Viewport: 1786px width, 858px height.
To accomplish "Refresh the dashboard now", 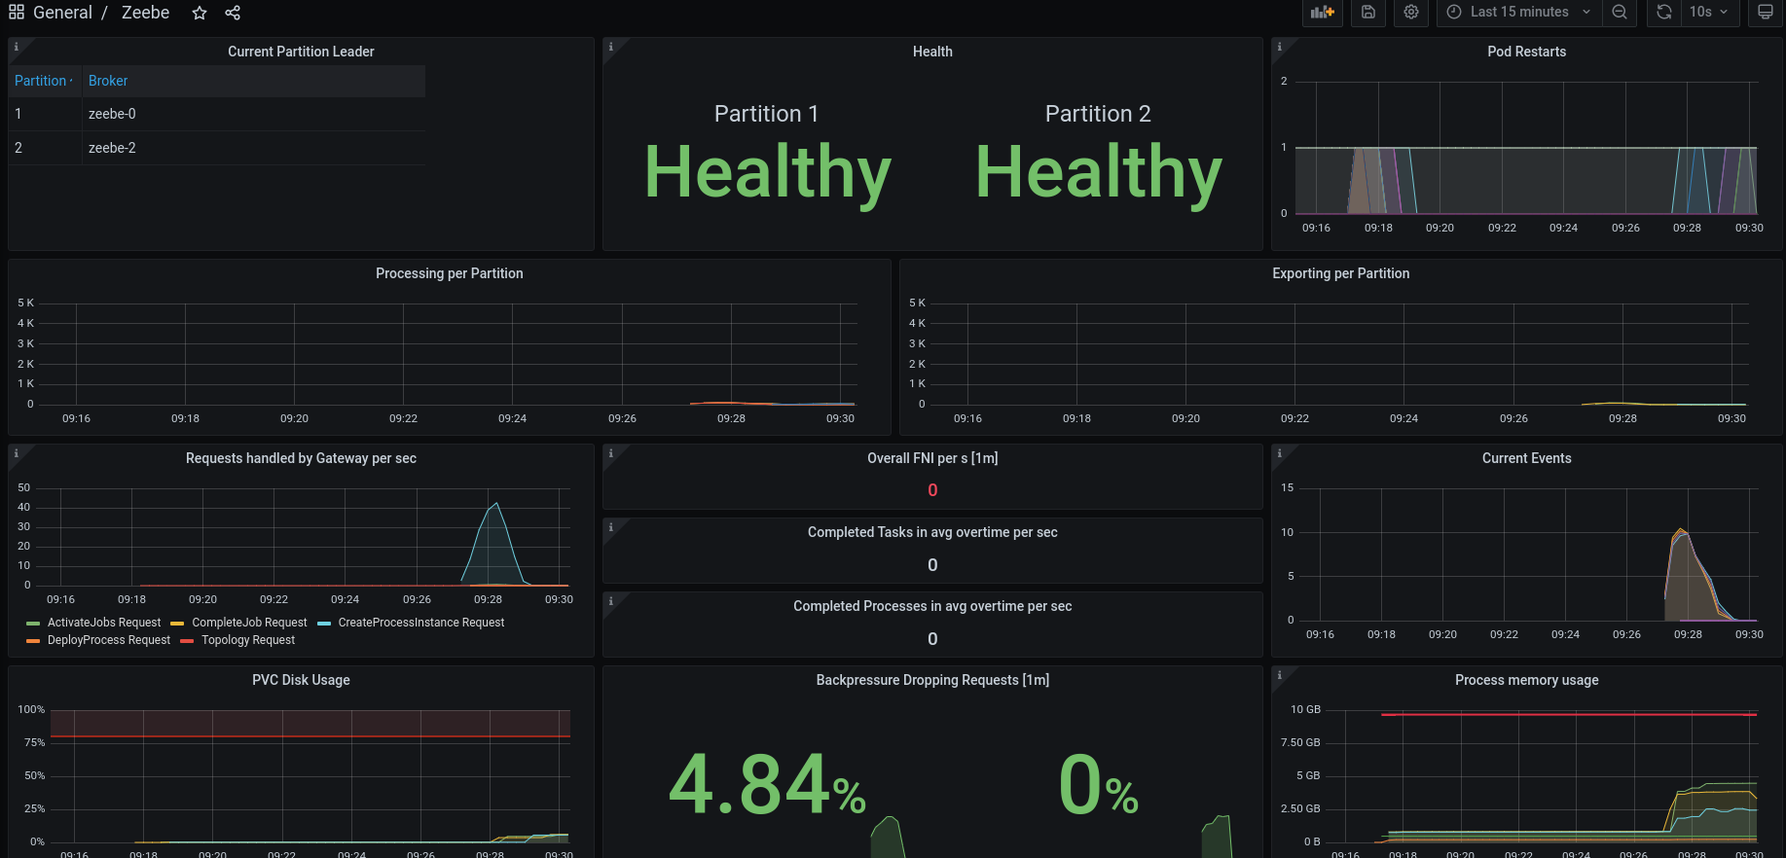I will pos(1664,13).
